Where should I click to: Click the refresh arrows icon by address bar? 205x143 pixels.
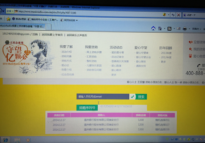pyautogui.click(x=173, y=15)
